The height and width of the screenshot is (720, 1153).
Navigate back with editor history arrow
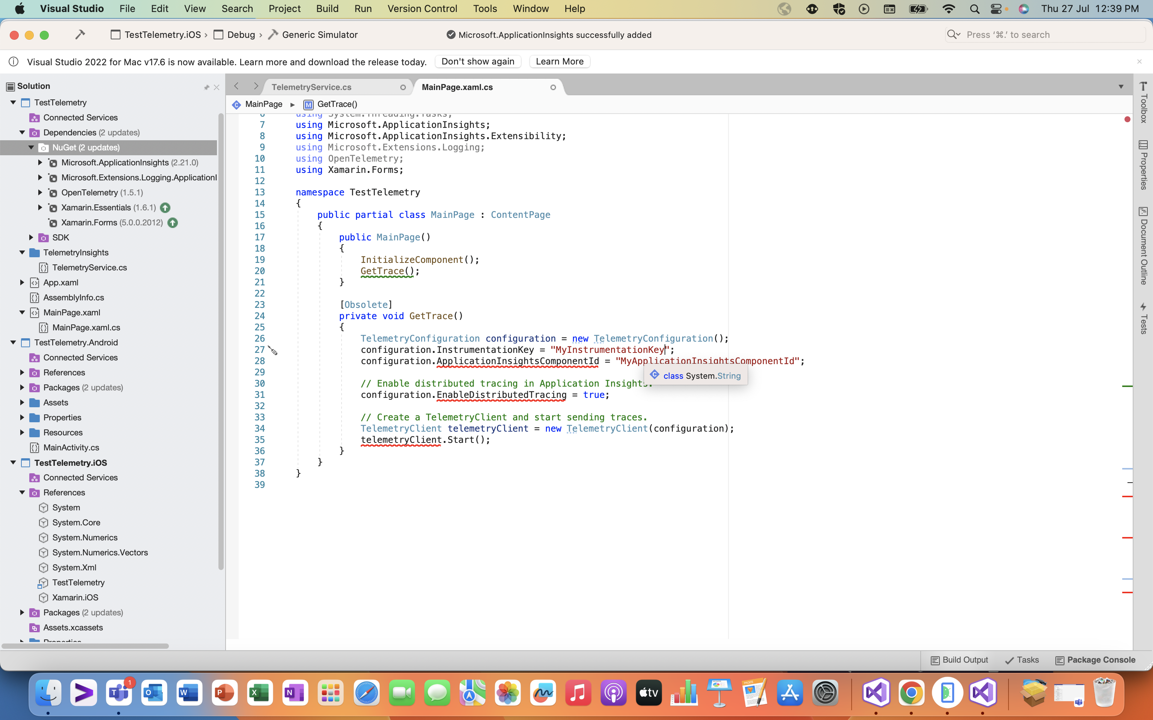tap(236, 86)
